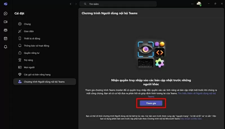This screenshot has height=129, width=225.
Task: Click the gear icon beside Chung
Action: [20, 24]
